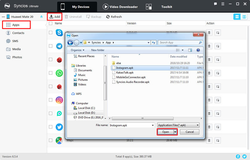Tick the select-all checkbox beside Name header
The image size is (250, 160).
51,23
